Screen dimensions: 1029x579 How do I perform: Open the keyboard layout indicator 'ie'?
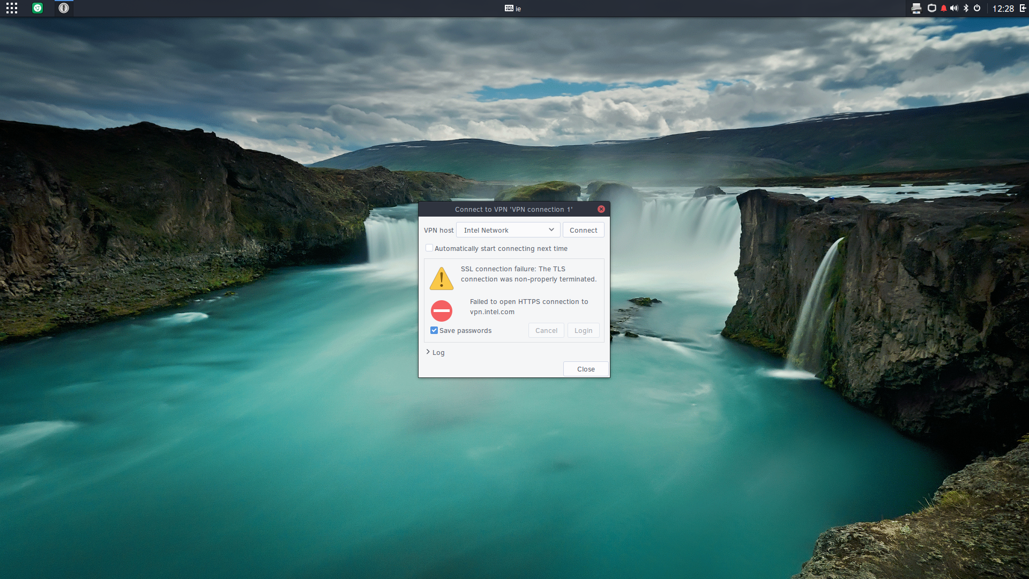513,9
